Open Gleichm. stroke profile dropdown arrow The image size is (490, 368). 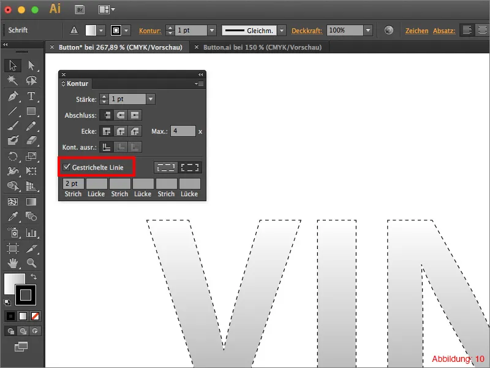click(x=282, y=30)
